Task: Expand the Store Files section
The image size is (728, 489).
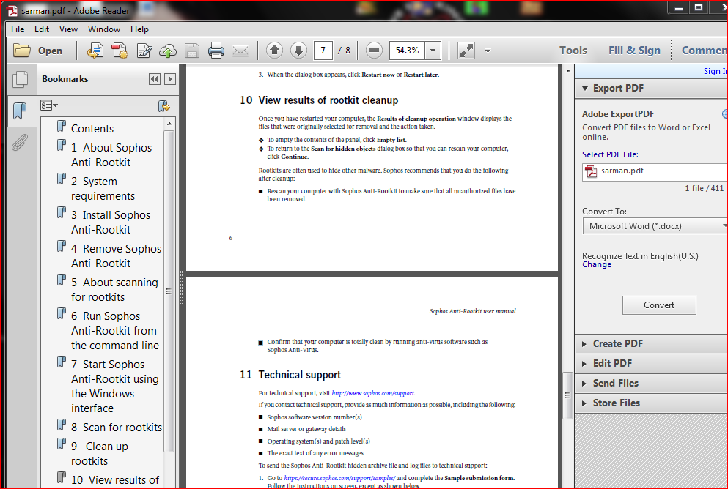Action: [x=584, y=403]
